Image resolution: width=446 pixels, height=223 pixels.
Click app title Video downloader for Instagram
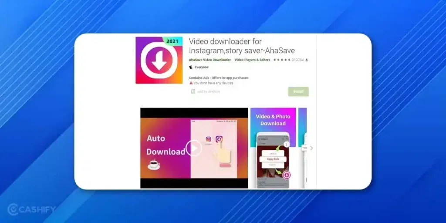[x=242, y=46]
